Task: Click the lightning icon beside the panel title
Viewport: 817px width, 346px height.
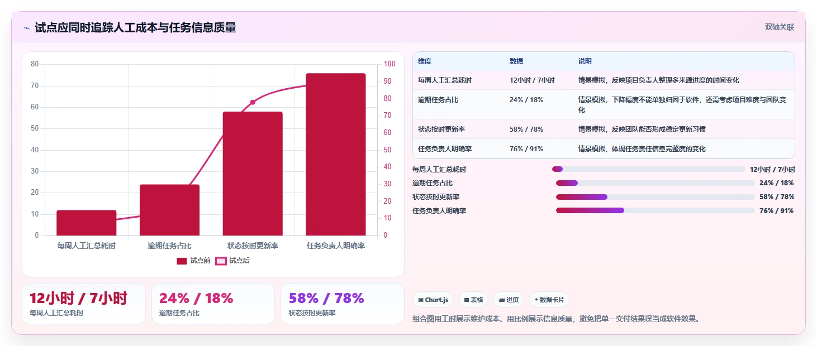Action: click(26, 28)
